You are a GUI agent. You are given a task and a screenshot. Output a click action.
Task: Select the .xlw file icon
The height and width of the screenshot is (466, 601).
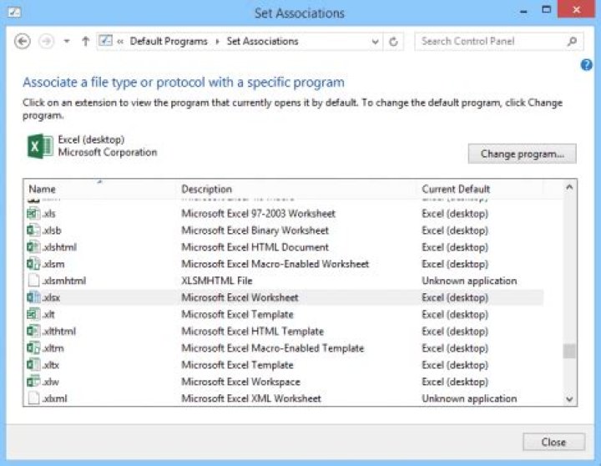33,382
